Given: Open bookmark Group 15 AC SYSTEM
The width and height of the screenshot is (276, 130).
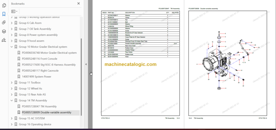Looking at the screenshot, I should coord(32,118).
